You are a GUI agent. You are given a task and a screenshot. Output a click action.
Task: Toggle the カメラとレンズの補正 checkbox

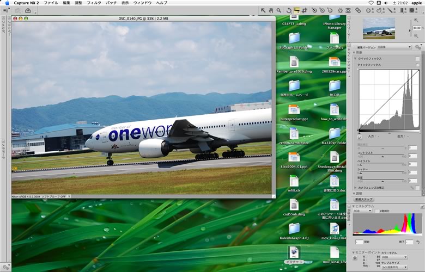coord(417,188)
